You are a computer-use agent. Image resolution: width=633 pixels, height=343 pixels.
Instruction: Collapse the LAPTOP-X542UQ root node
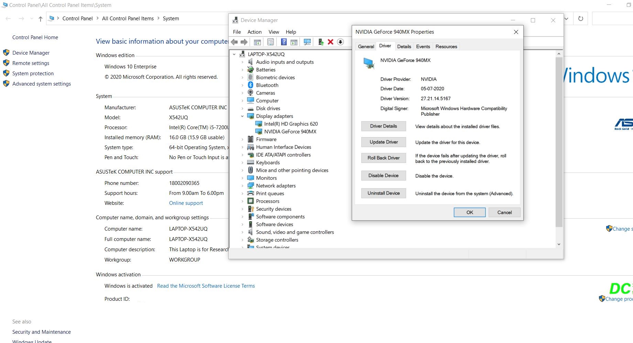tap(234, 54)
